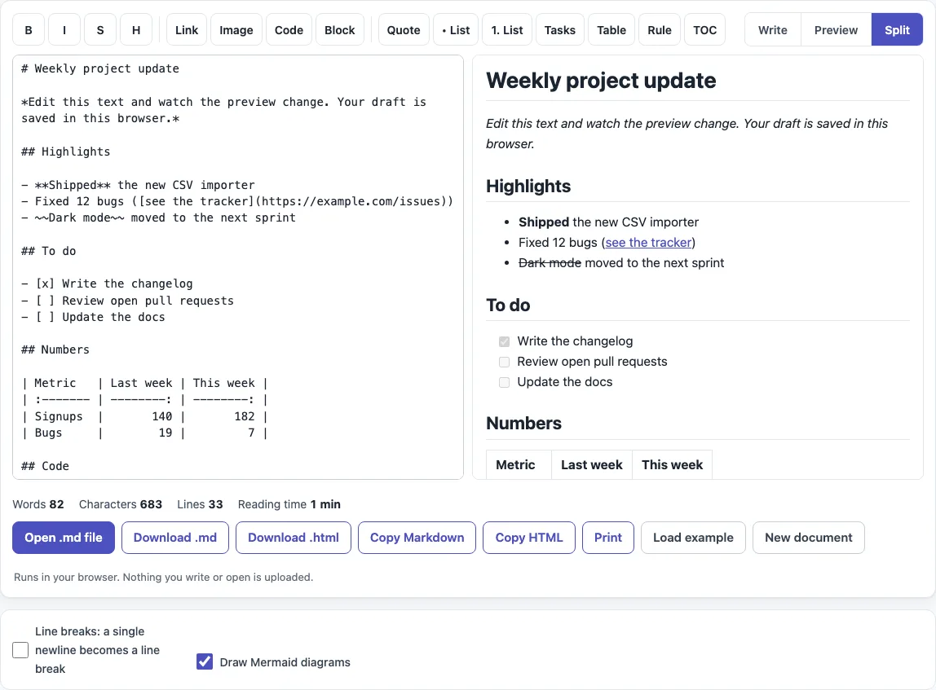Viewport: 936px width, 690px height.
Task: Click the Characters 683 counter
Action: click(121, 504)
